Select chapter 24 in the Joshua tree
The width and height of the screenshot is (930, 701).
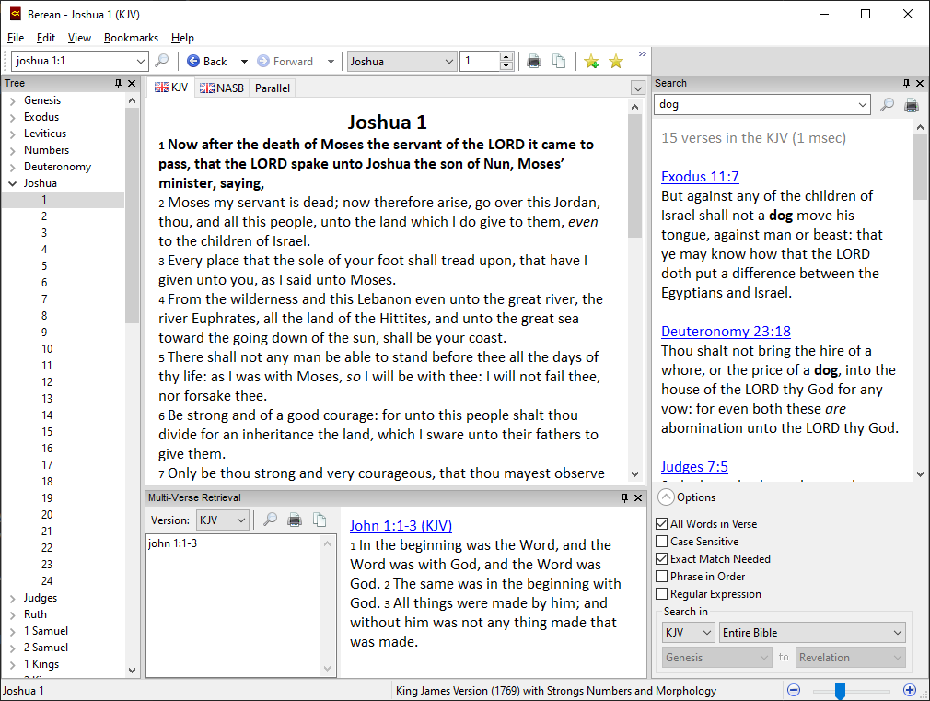pyautogui.click(x=47, y=581)
